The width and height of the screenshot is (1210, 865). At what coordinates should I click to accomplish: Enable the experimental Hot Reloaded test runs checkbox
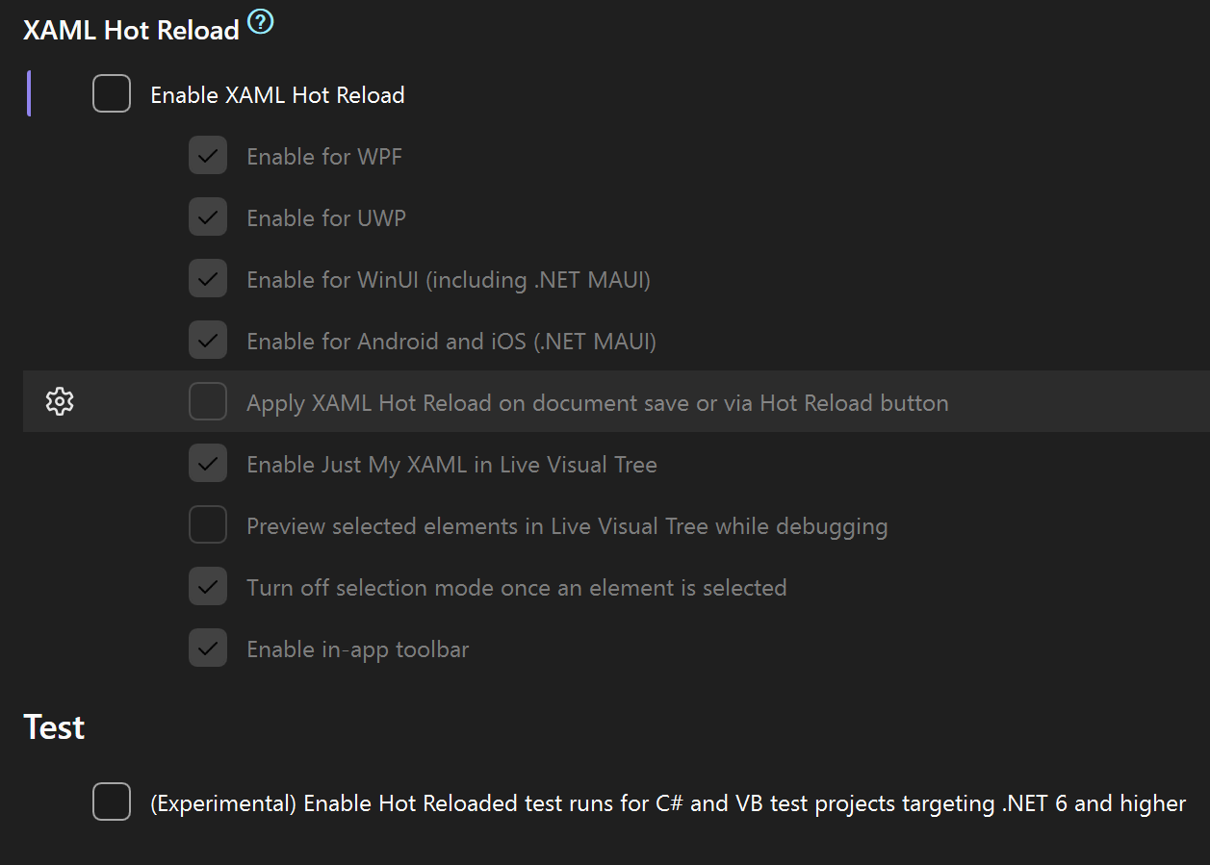click(x=112, y=802)
